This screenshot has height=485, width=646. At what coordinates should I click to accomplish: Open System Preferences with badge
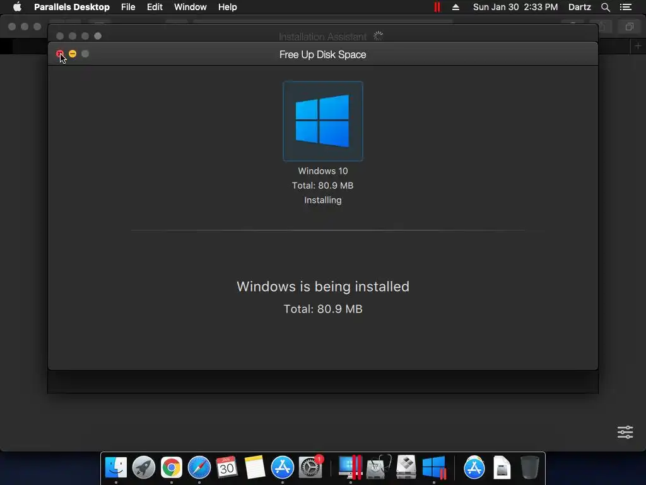click(310, 467)
